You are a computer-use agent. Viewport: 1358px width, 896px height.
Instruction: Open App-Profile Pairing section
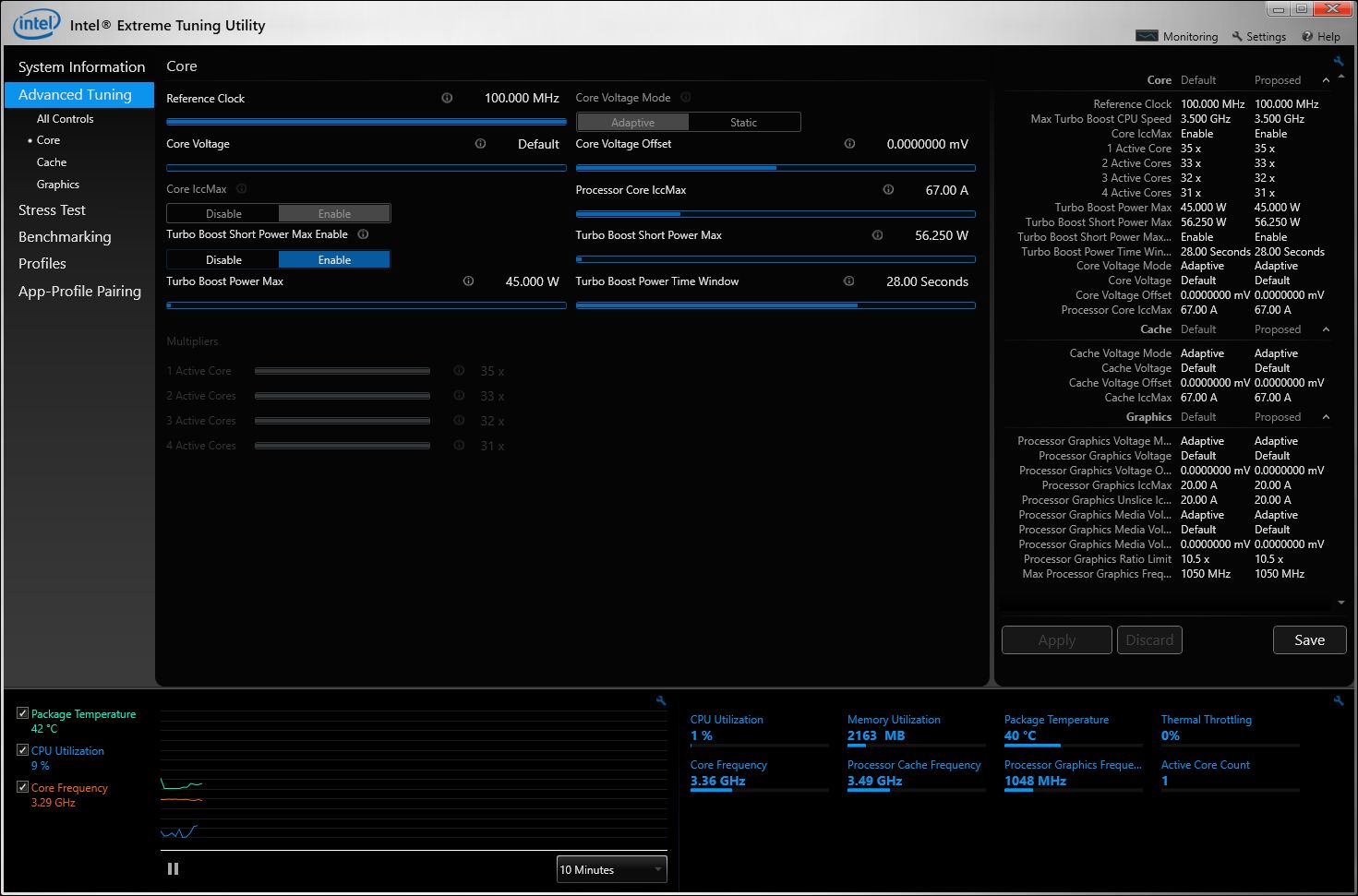[x=79, y=292]
